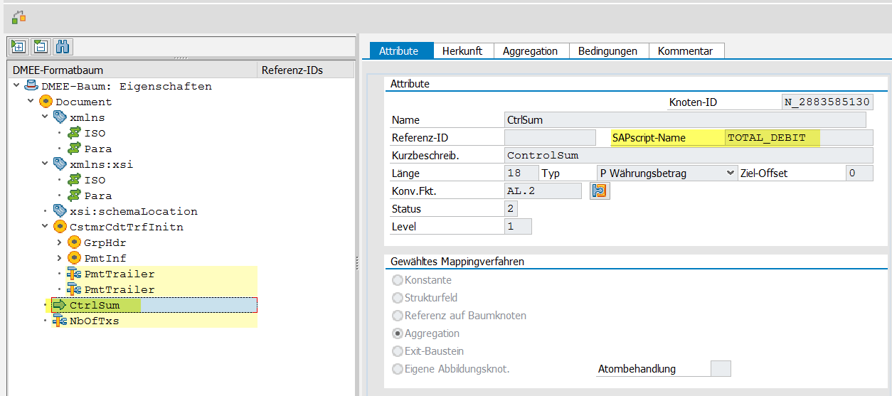Open the Kommentar tab
The height and width of the screenshot is (396, 892).
(685, 50)
